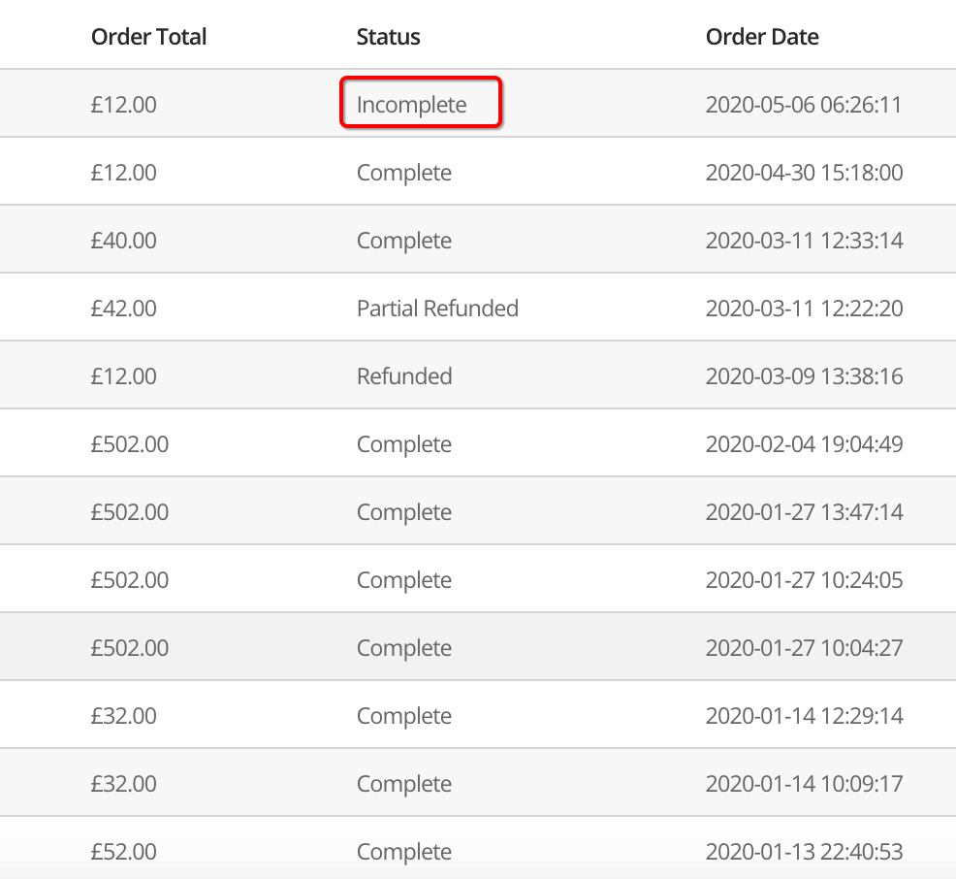Select the Refunded status cell
The image size is (956, 879).
click(404, 376)
